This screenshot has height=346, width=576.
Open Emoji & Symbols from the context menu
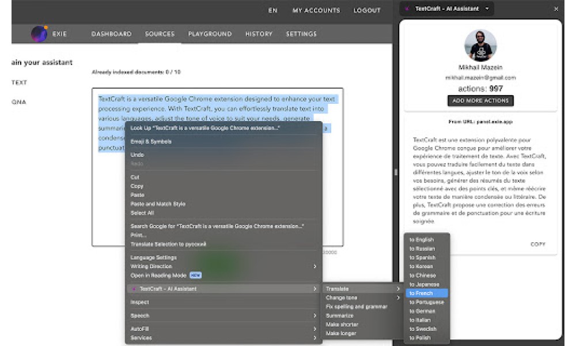[223, 141]
